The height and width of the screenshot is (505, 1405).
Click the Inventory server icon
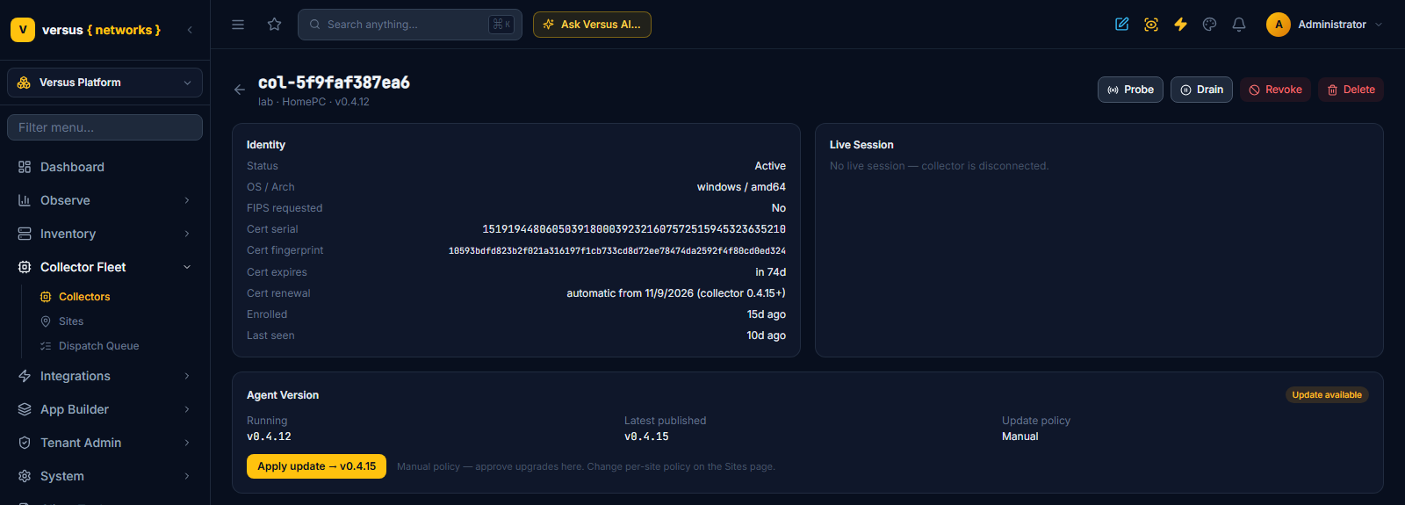[25, 234]
